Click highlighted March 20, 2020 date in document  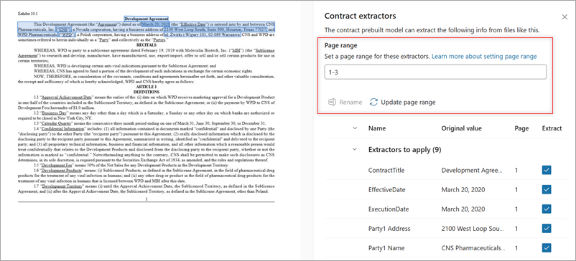155,24
